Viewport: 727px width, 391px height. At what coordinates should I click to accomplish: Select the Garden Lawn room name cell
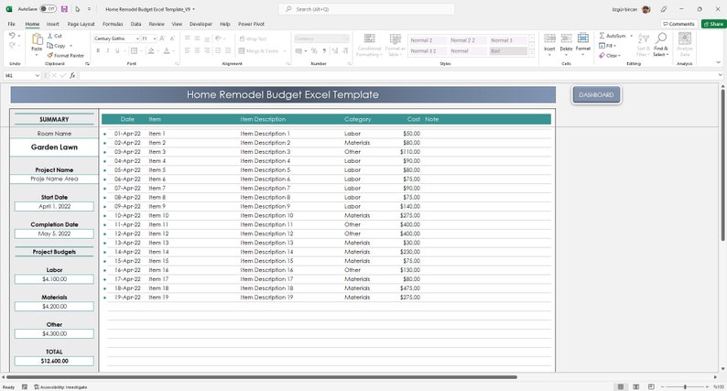(54, 147)
